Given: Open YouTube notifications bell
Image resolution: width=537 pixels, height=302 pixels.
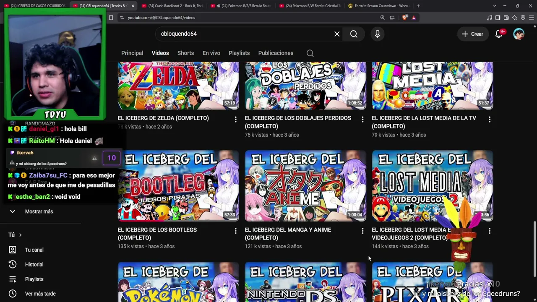Looking at the screenshot, I should tap(499, 34).
